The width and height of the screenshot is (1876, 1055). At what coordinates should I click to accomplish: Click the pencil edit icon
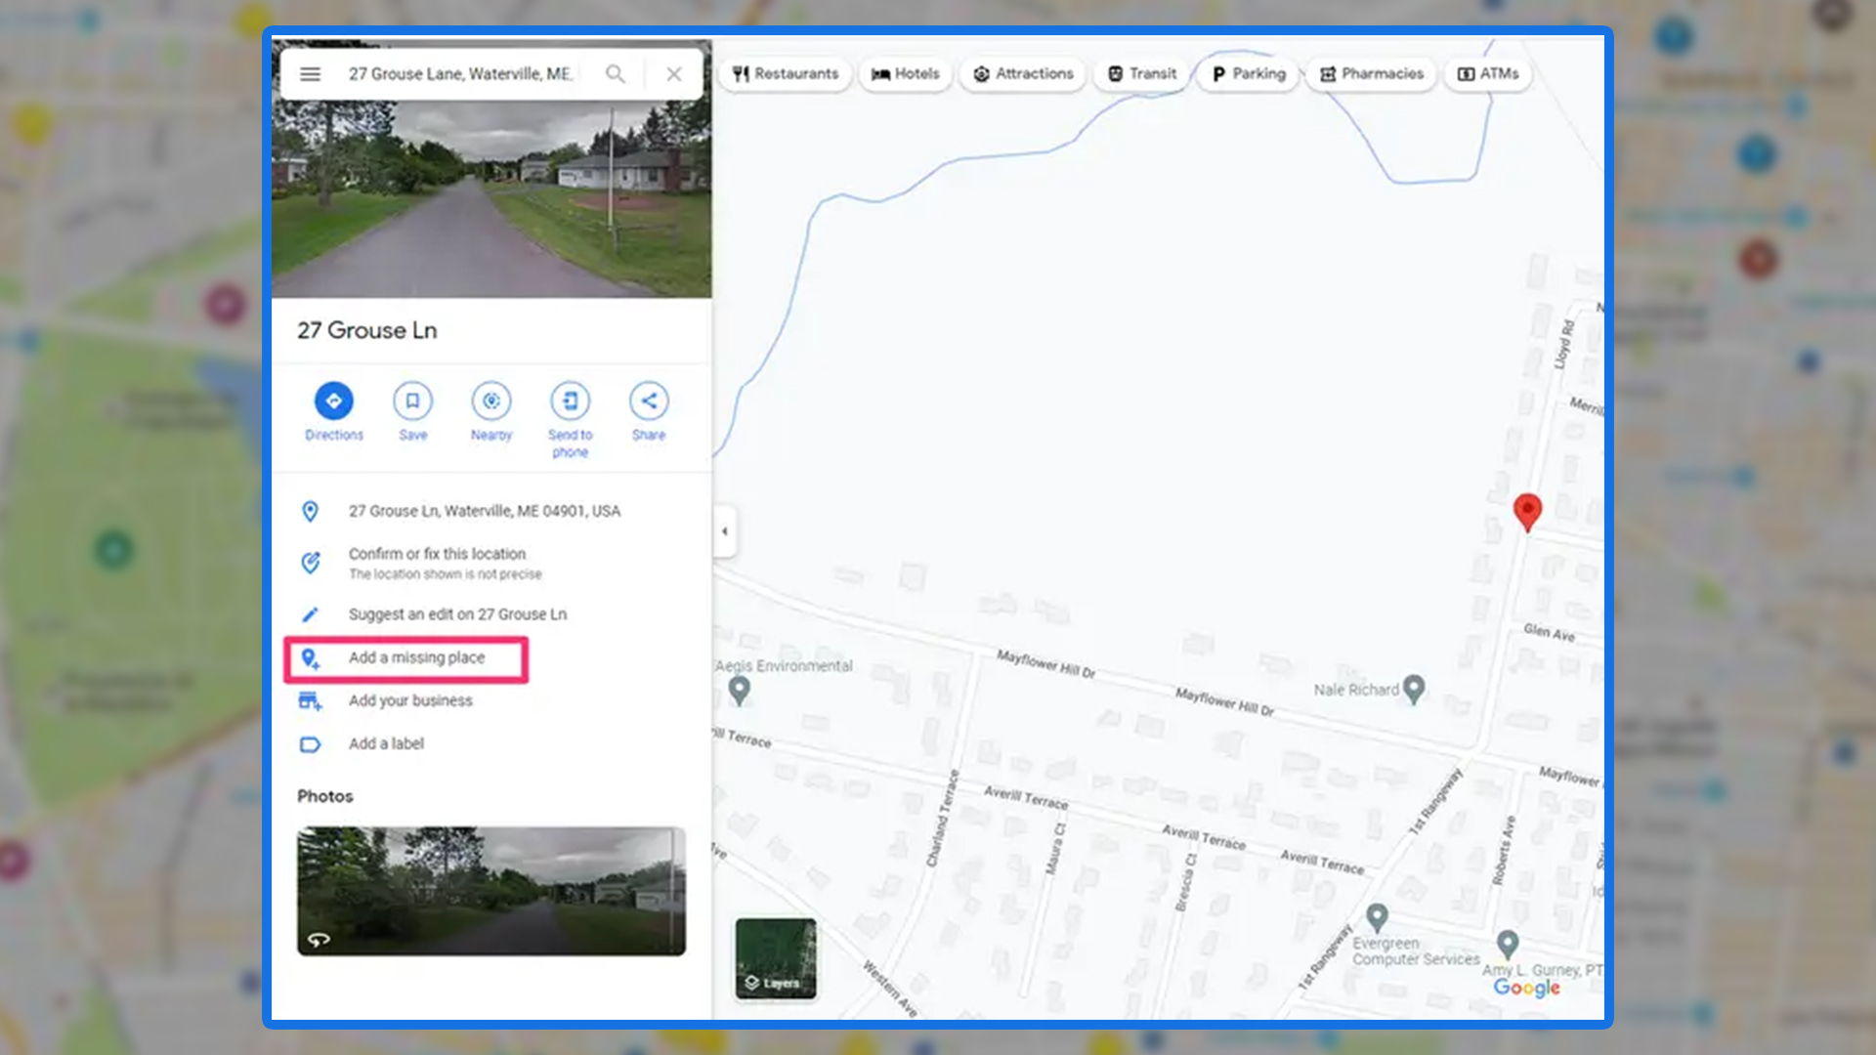point(310,614)
